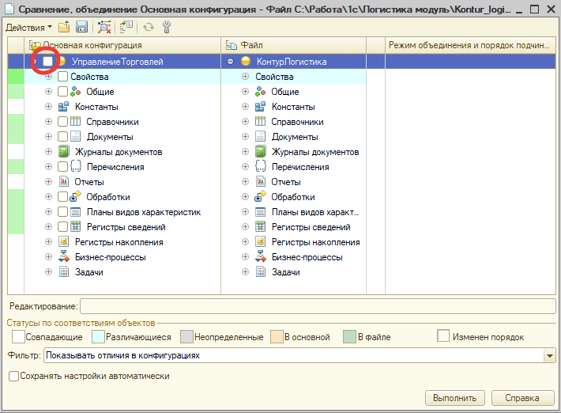Click the find with magnifier toolbar icon

pos(104,27)
